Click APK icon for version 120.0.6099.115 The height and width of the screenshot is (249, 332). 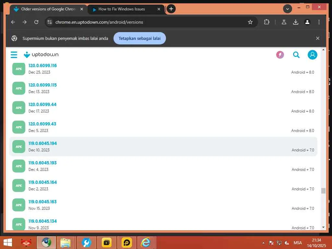(x=18, y=88)
